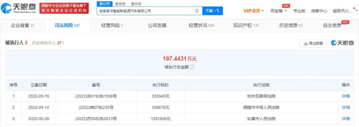Click the 立案日期 column header
This screenshot has width=359, height=127.
pyautogui.click(x=39, y=85)
